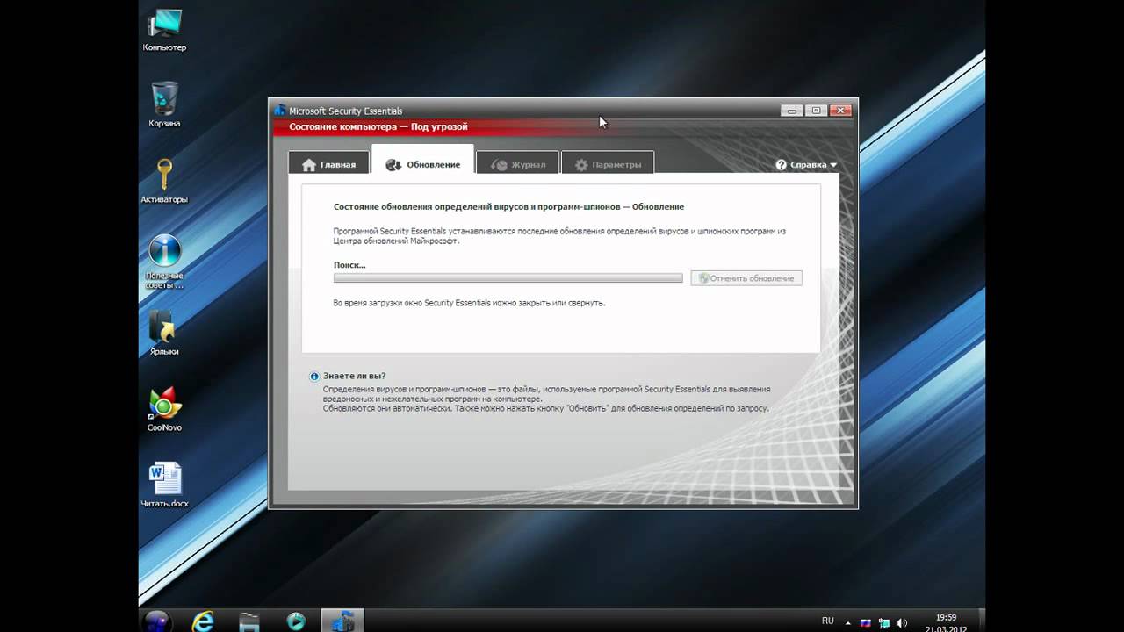The width and height of the screenshot is (1124, 632).
Task: Minimize the Security Essentials window
Action: [791, 111]
